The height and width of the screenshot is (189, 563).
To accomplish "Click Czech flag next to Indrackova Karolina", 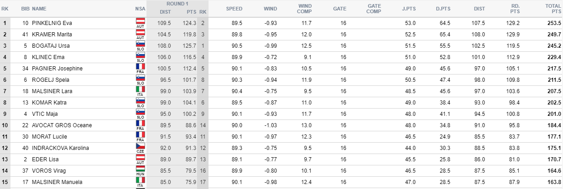I will [141, 146].
